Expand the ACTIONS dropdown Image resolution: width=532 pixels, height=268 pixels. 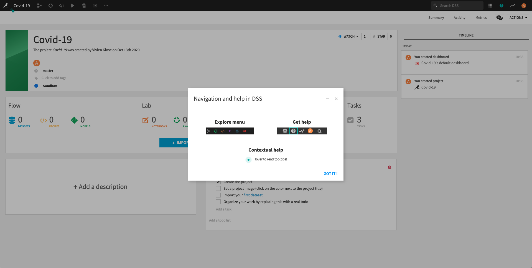click(x=518, y=18)
